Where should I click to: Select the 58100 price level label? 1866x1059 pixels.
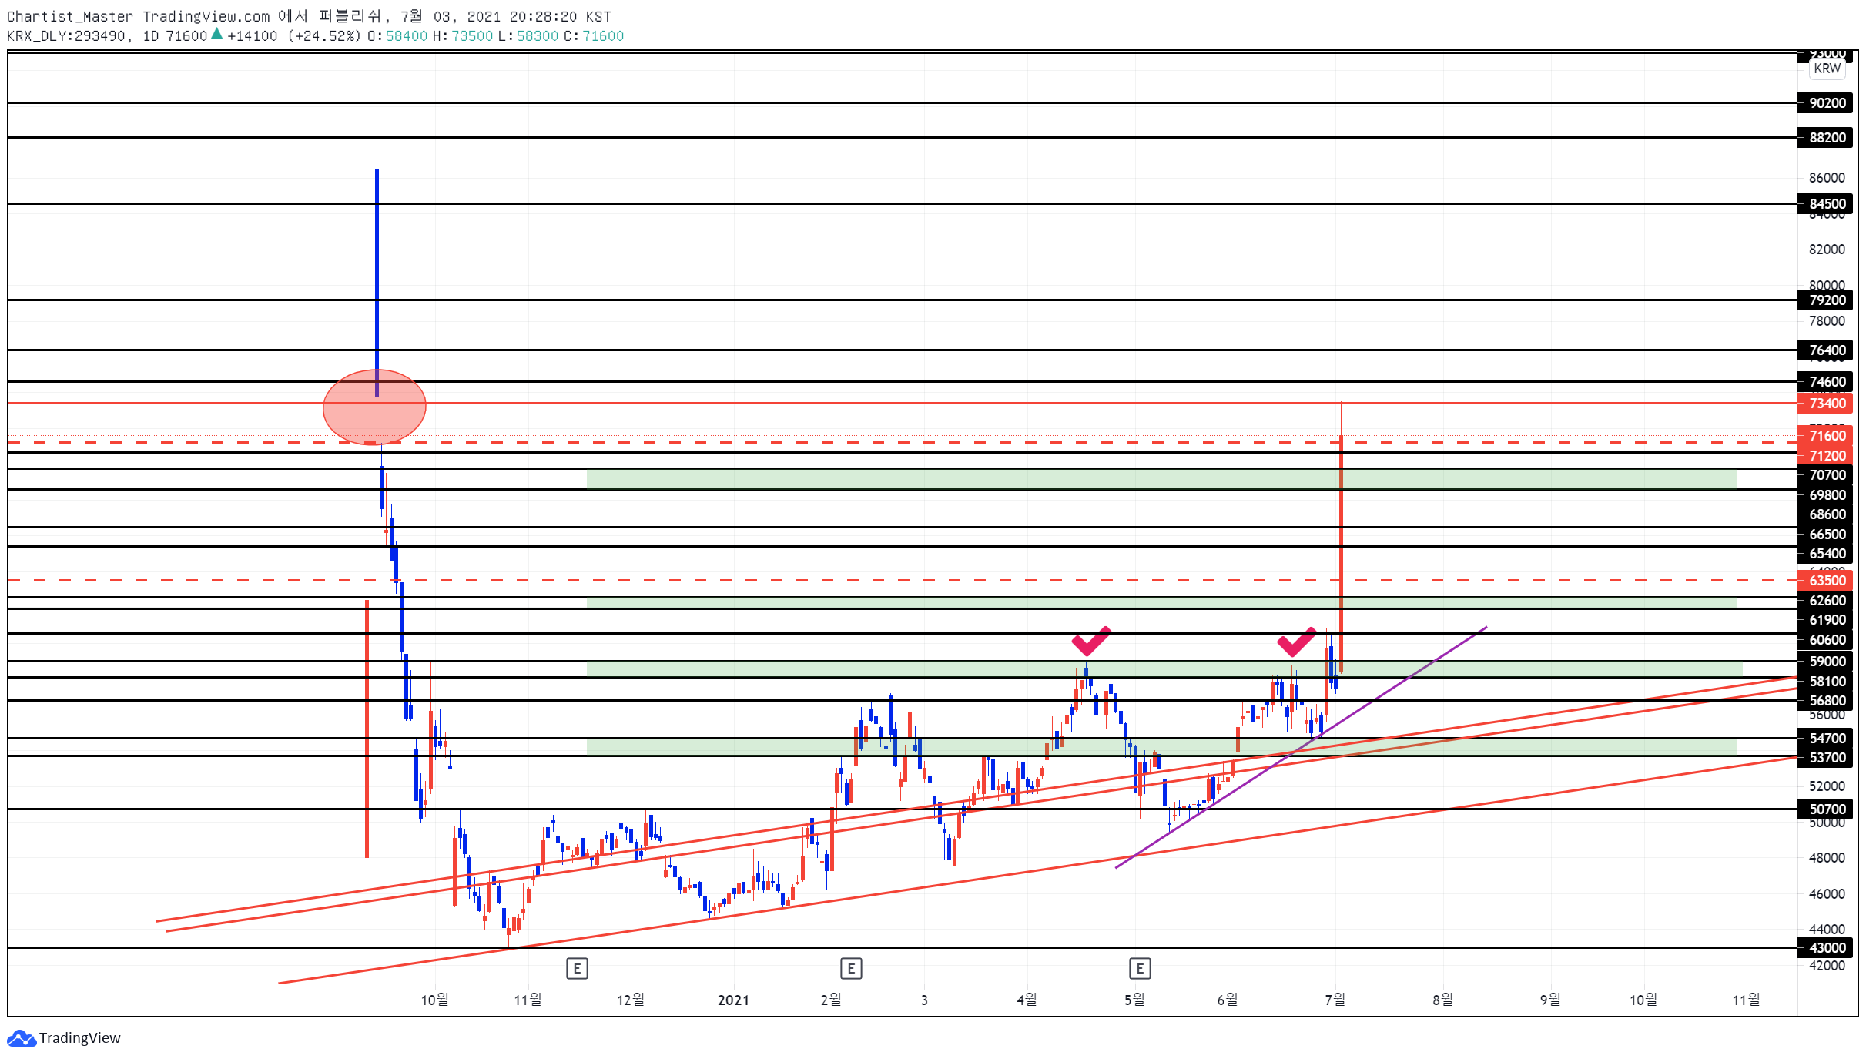(x=1824, y=681)
